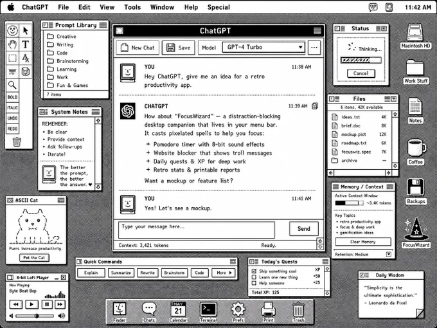Image resolution: width=437 pixels, height=328 pixels.
Task: Open the Fun & Games prompt folder
Action: (67, 85)
